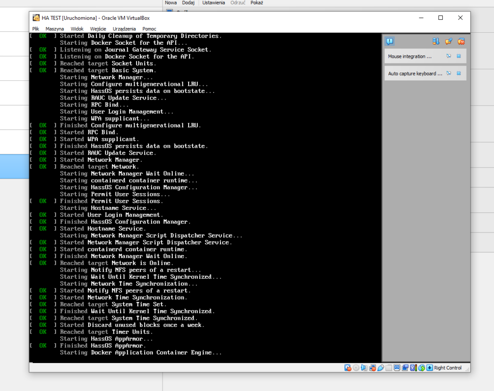Toggle the notification center speech bubble button
The height and width of the screenshot is (391, 494).
click(390, 41)
